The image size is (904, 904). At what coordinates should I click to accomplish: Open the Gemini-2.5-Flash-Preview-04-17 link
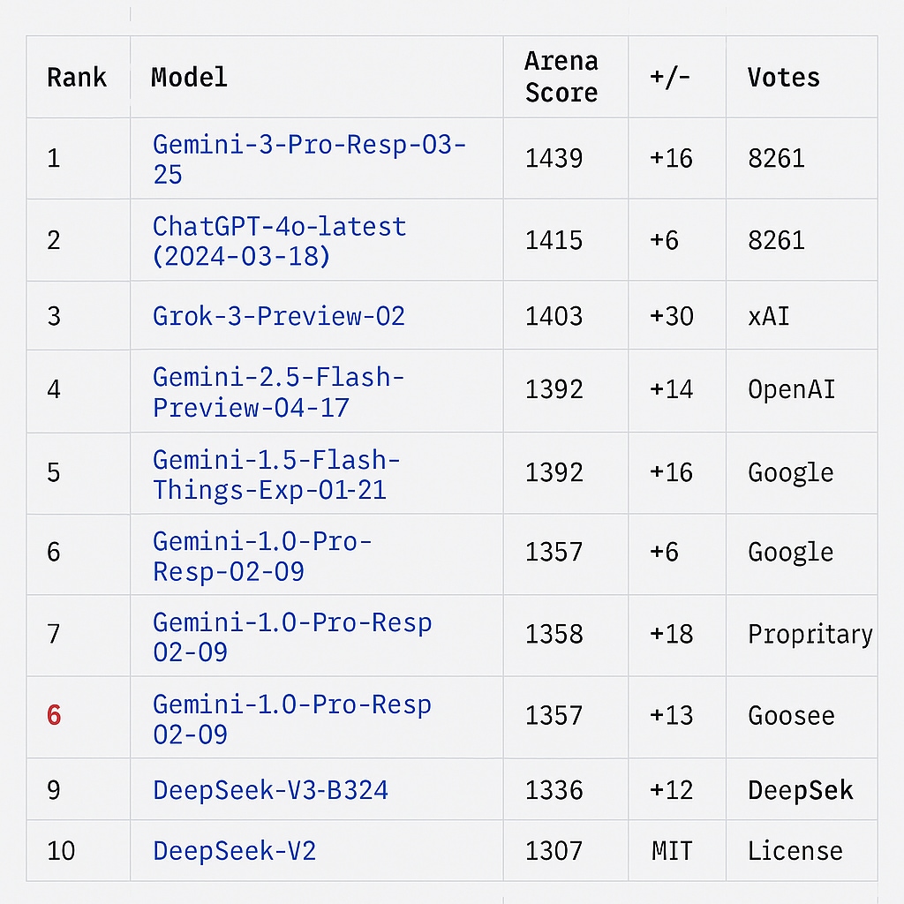[278, 392]
